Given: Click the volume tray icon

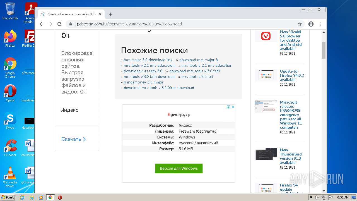Looking at the screenshot, I should click(317, 197).
